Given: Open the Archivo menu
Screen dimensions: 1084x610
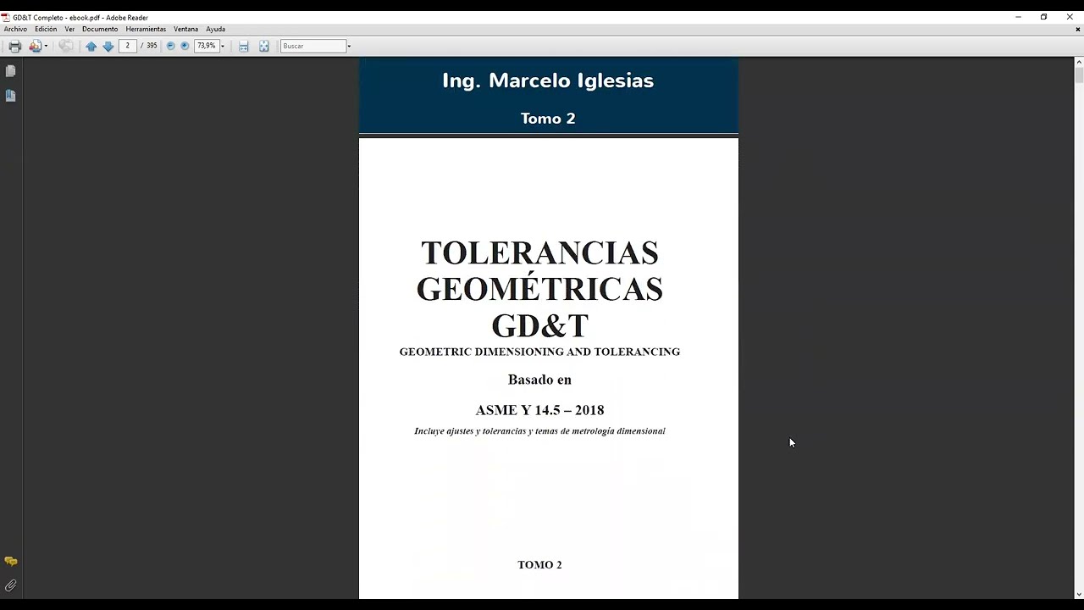Looking at the screenshot, I should coord(15,29).
